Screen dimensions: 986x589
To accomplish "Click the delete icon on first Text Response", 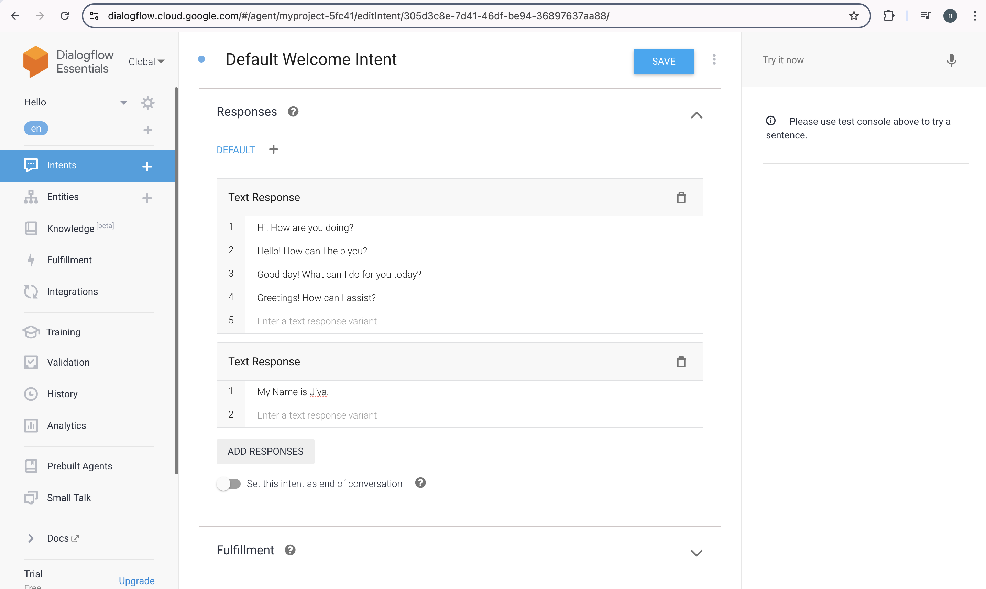I will [681, 197].
